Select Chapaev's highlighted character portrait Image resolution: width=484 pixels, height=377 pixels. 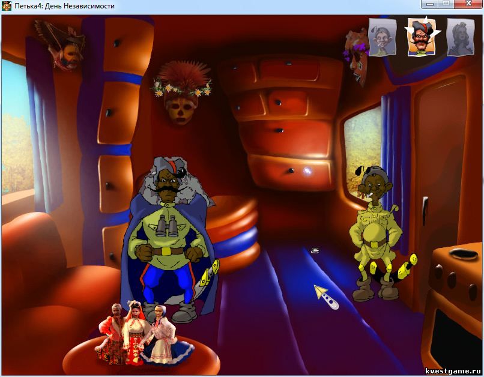pyautogui.click(x=422, y=37)
